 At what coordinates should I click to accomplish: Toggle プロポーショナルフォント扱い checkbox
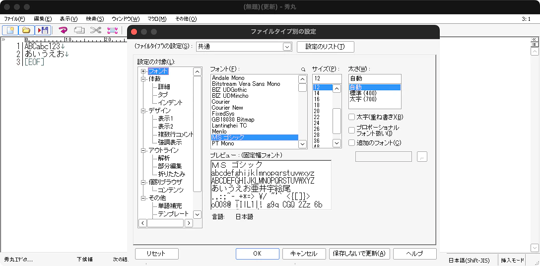351,130
